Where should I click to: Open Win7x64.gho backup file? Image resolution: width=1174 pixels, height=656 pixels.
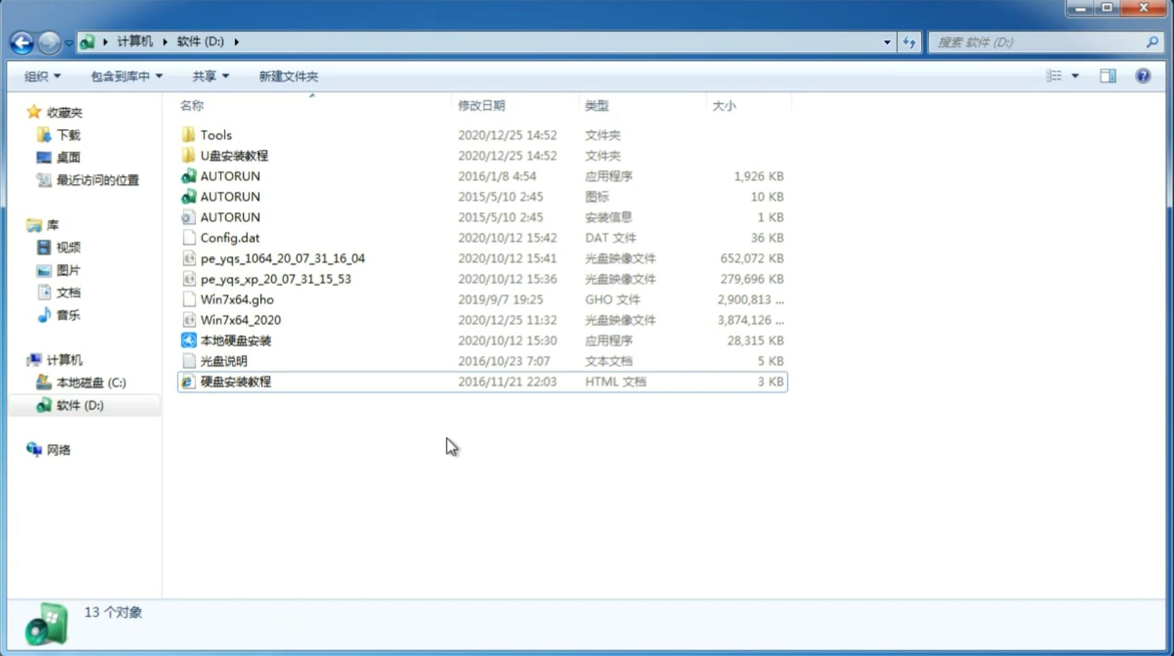[x=237, y=298]
